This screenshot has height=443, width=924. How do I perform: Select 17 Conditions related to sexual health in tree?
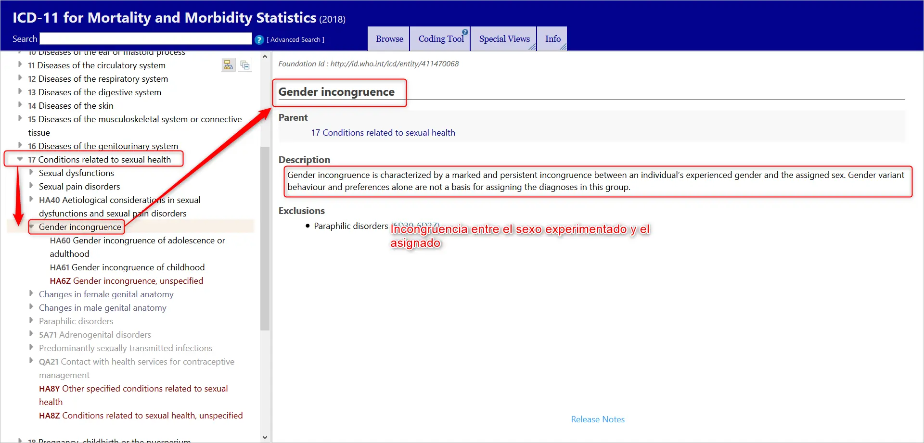[x=100, y=160]
